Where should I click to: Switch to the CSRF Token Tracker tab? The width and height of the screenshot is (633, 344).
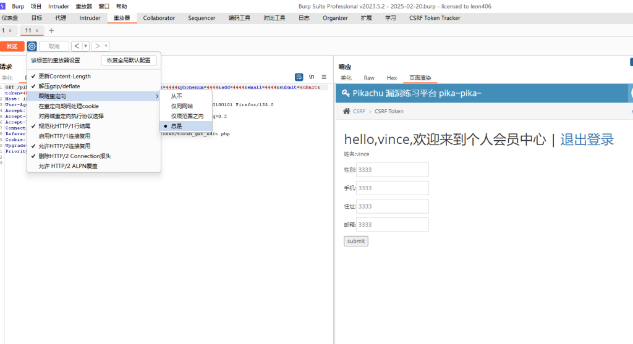[435, 18]
